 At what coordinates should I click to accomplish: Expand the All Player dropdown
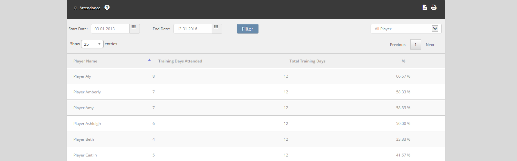(435, 29)
